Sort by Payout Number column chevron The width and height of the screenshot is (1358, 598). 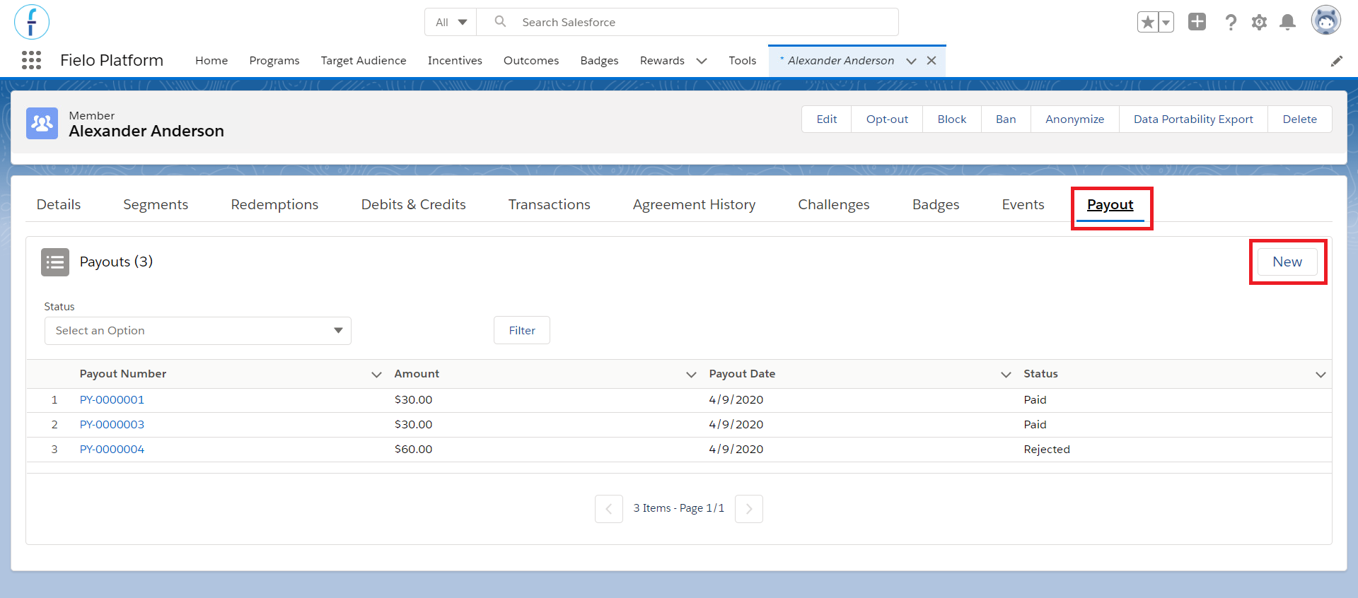[x=376, y=374]
